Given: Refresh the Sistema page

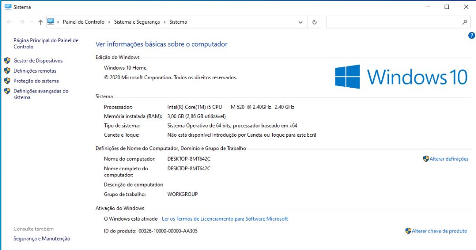Looking at the screenshot, I should [314, 22].
